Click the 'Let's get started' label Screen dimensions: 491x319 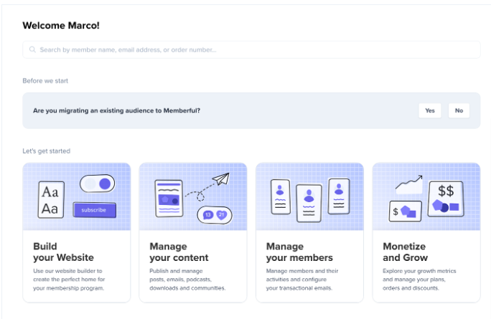point(47,151)
